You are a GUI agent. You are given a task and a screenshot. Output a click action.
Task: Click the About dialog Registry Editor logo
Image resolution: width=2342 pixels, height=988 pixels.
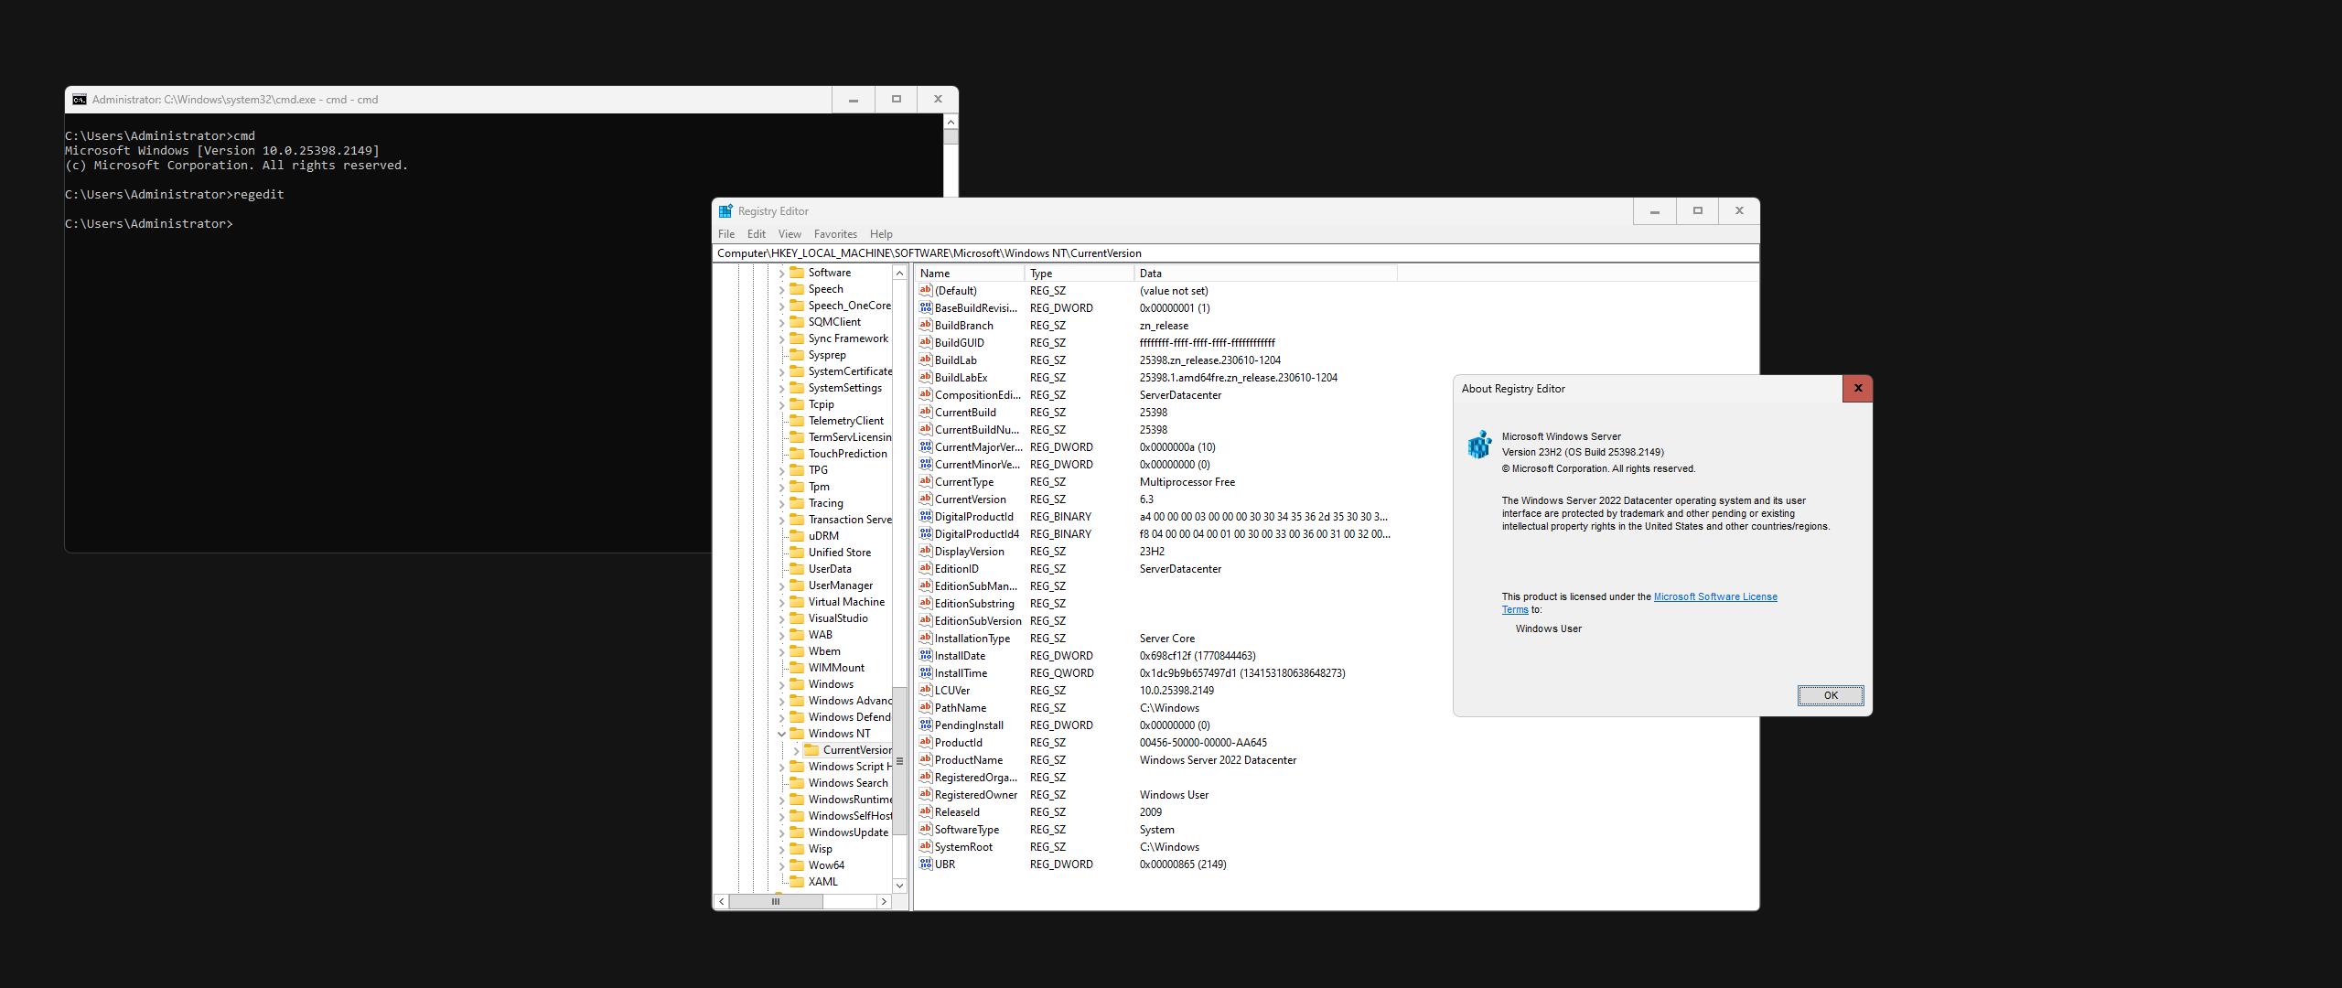point(1479,445)
